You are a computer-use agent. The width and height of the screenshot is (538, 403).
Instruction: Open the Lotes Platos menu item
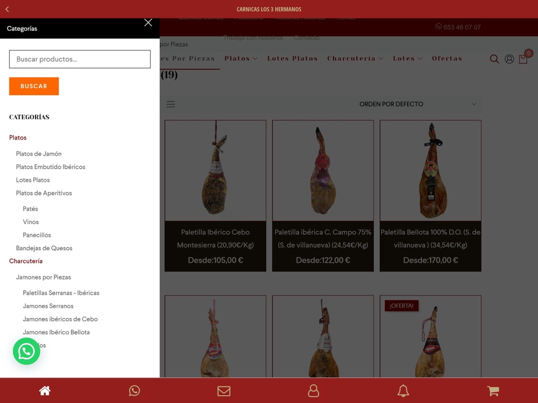[x=292, y=58]
